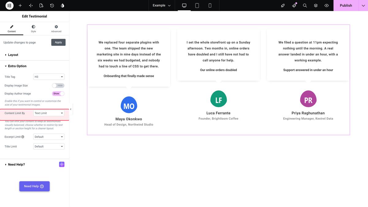Open the History clock icon

tap(52, 6)
